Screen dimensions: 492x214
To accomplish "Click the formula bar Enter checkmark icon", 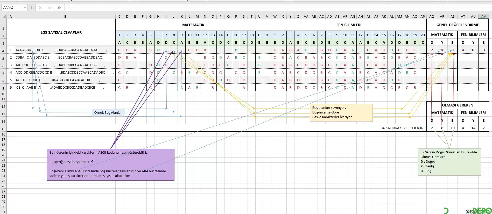I will (50, 8).
